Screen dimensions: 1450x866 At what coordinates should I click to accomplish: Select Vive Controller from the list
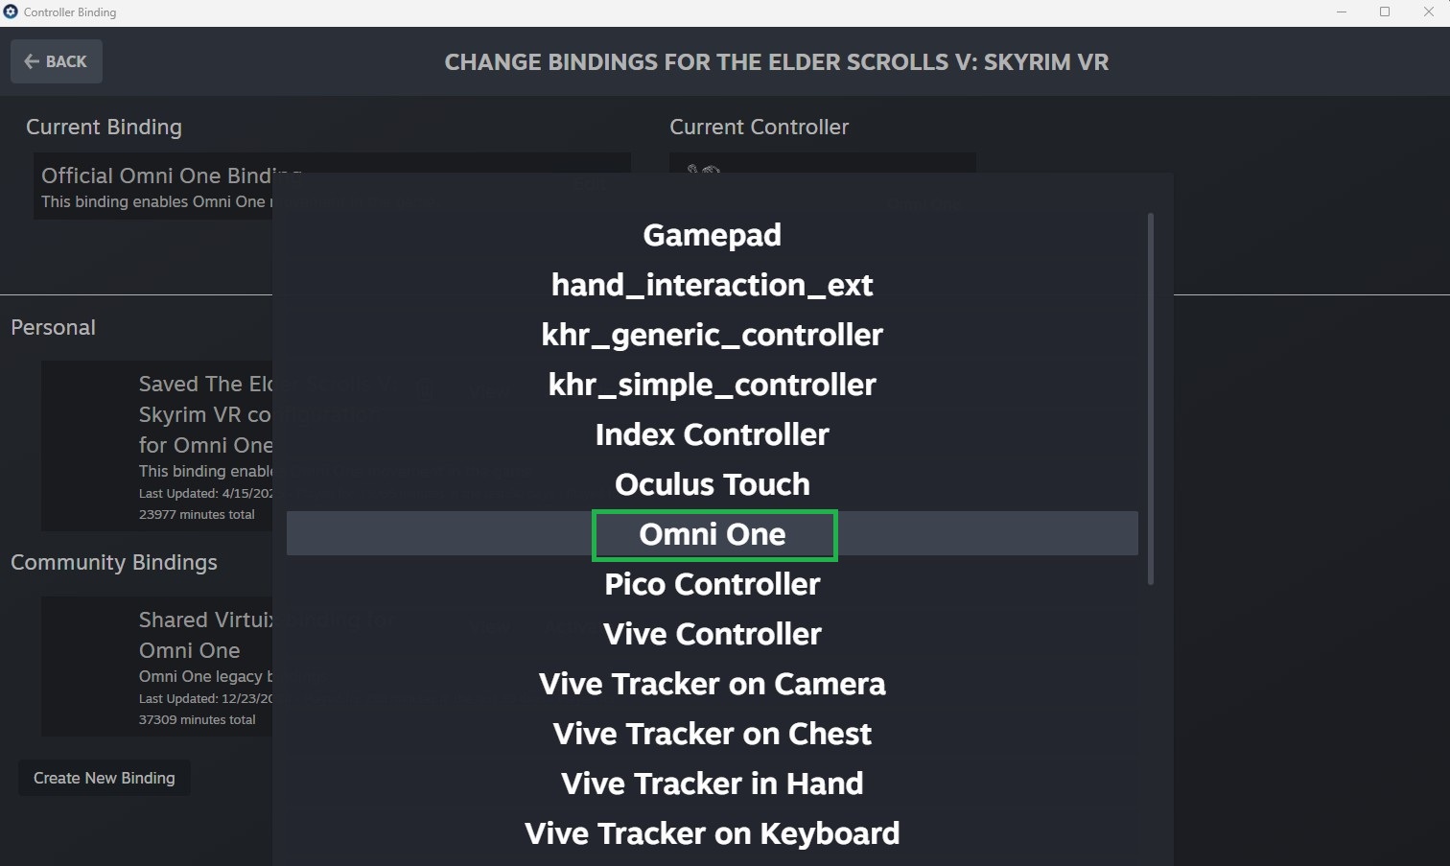coord(712,634)
